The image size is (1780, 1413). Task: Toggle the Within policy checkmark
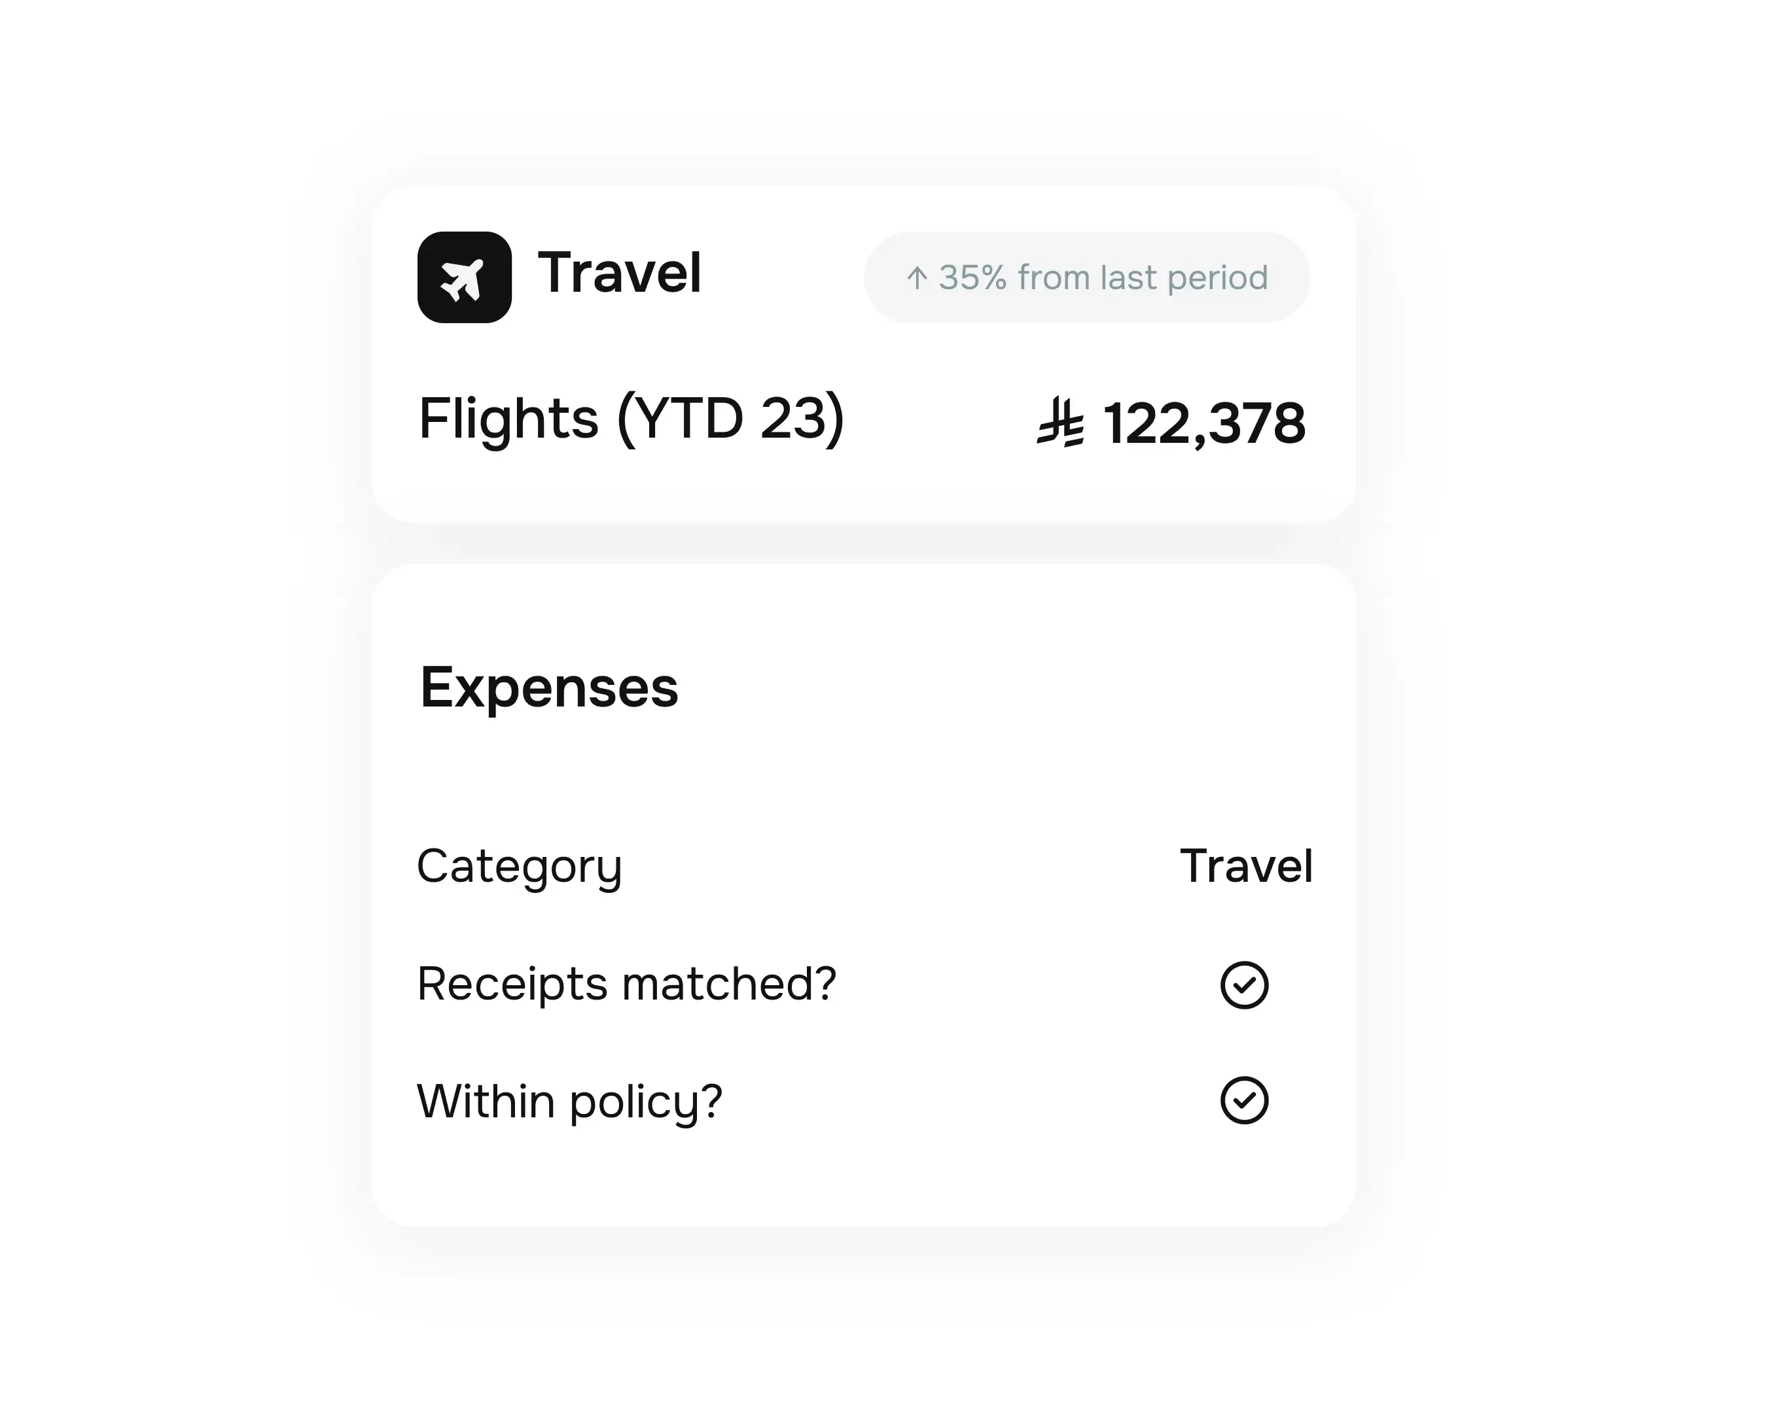pos(1243,1100)
